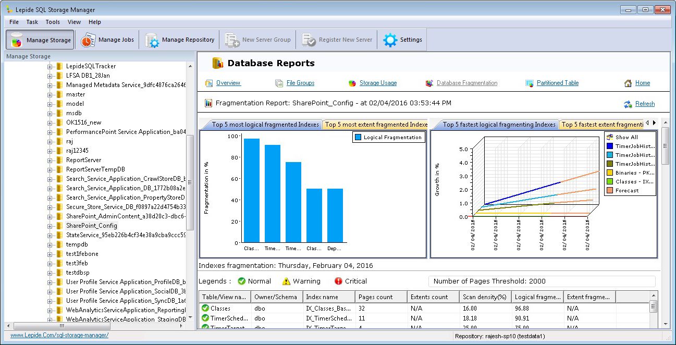The image size is (676, 345).
Task: Switch to Top 5 most extent fragmented Indexes tab
Action: (x=375, y=125)
